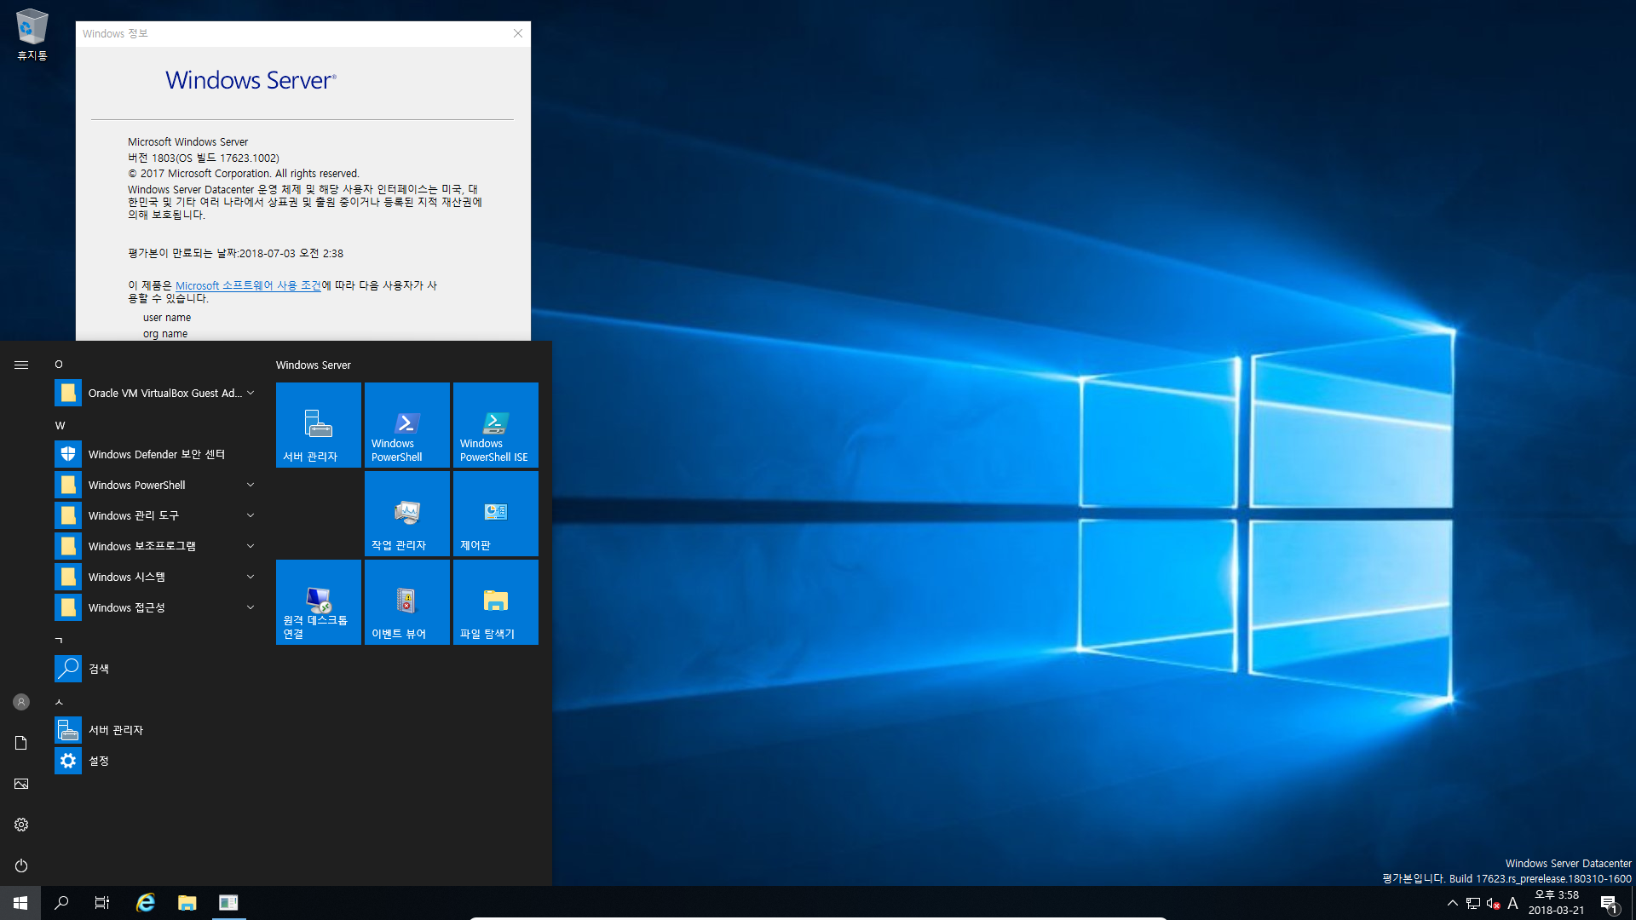The image size is (1636, 920).
Task: Click the taskbar search magnifier icon
Action: (61, 903)
